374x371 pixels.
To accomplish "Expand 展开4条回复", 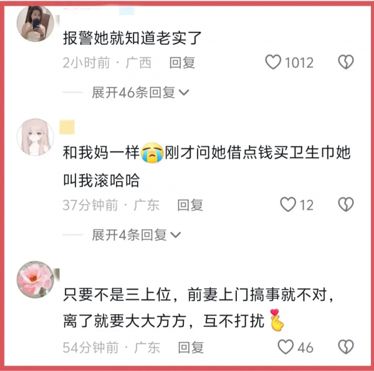I will 136,235.
